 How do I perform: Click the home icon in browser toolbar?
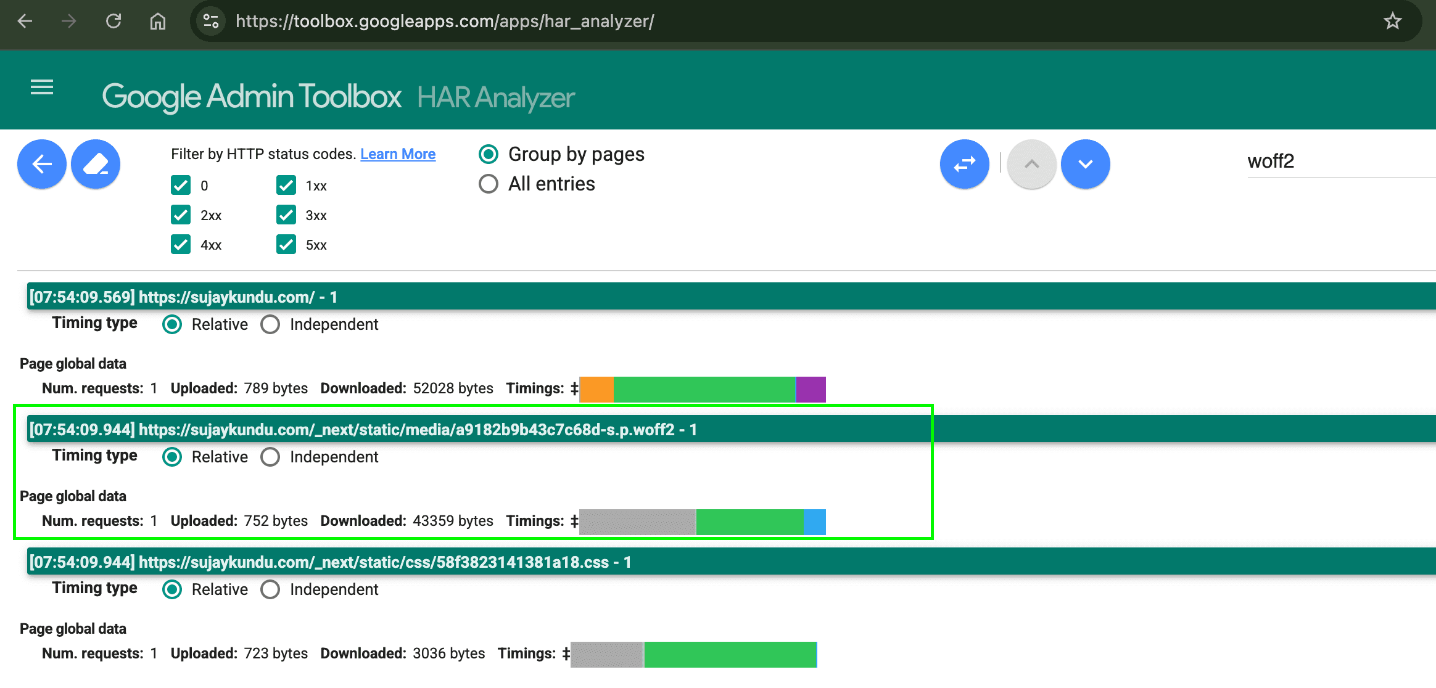coord(158,20)
